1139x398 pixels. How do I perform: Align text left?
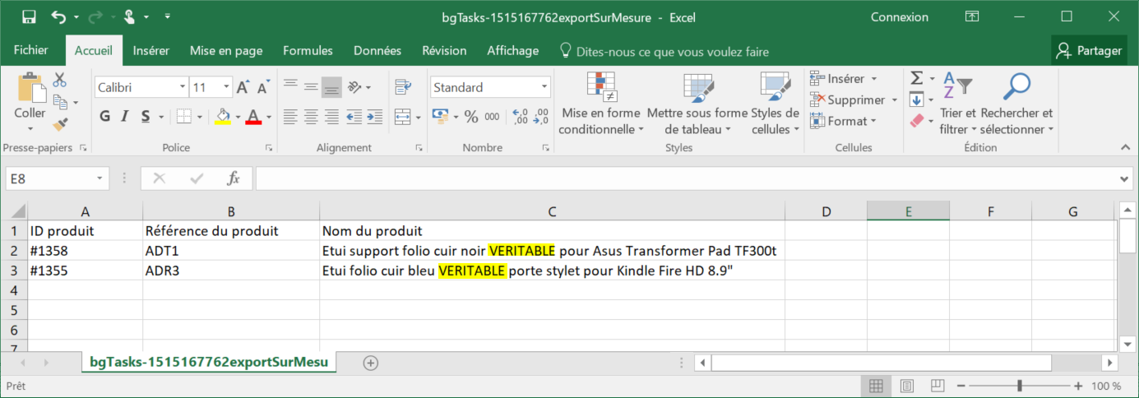[x=290, y=116]
